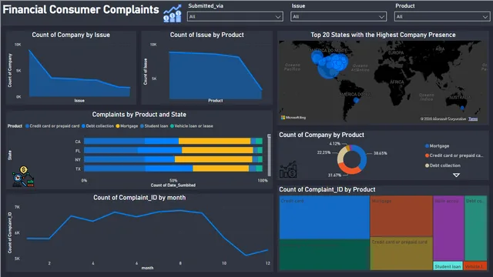Click the Count of Complaint_ID by month heading
The height and width of the screenshot is (277, 493).
pyautogui.click(x=139, y=198)
